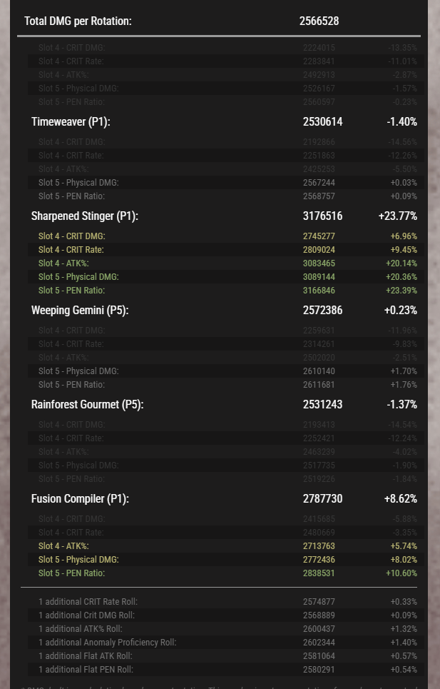The height and width of the screenshot is (689, 440).
Task: Select Sharpened Stinger Slot 4 CRIT Rate row
Action: (x=226, y=250)
